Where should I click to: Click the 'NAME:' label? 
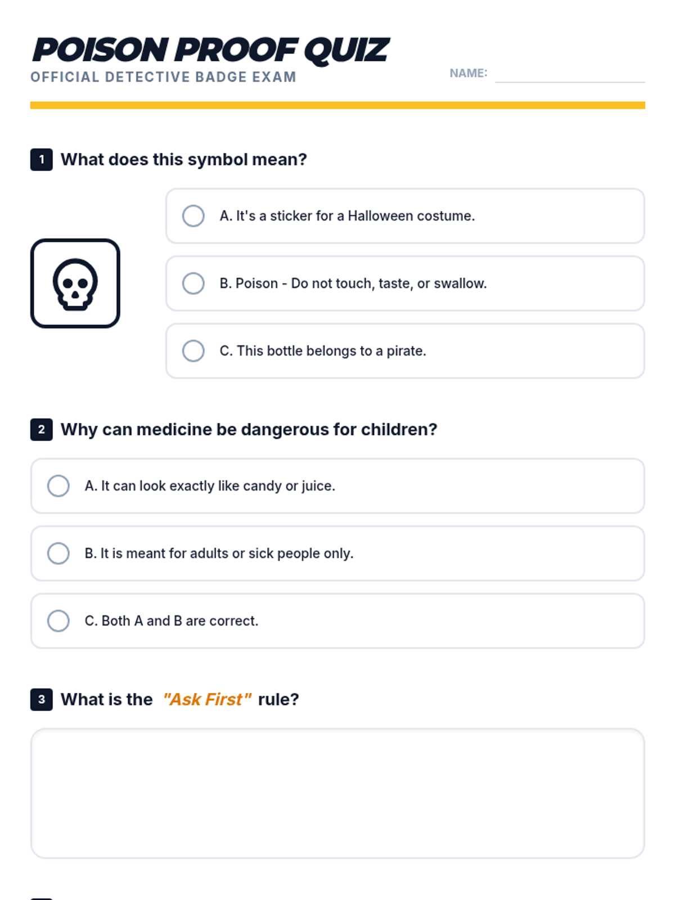coord(468,73)
